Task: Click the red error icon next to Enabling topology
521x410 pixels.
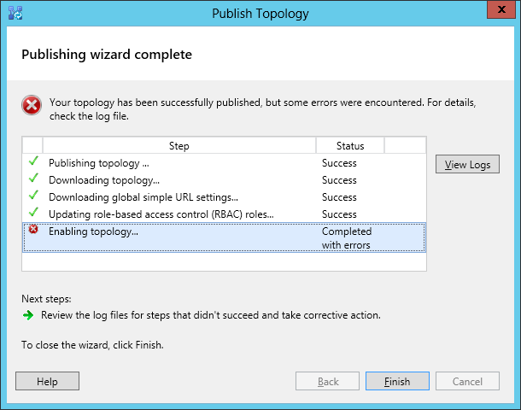Action: pyautogui.click(x=33, y=230)
